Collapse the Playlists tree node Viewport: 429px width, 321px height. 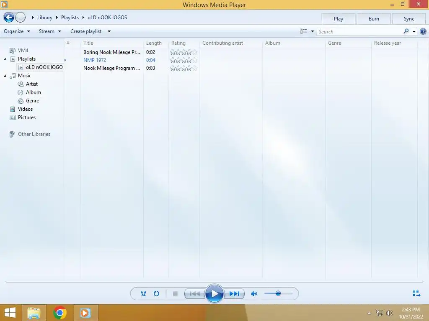(x=5, y=59)
